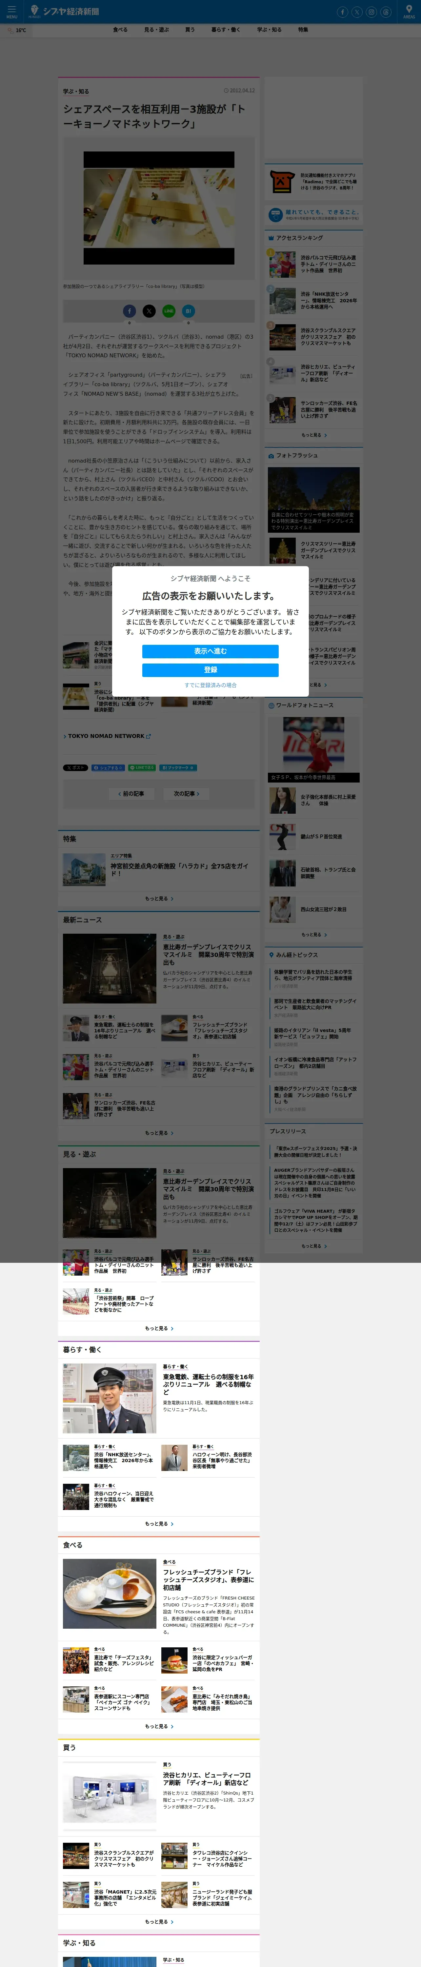421x1967 pixels.
Task: Share article via round LINE icon
Action: tap(168, 311)
